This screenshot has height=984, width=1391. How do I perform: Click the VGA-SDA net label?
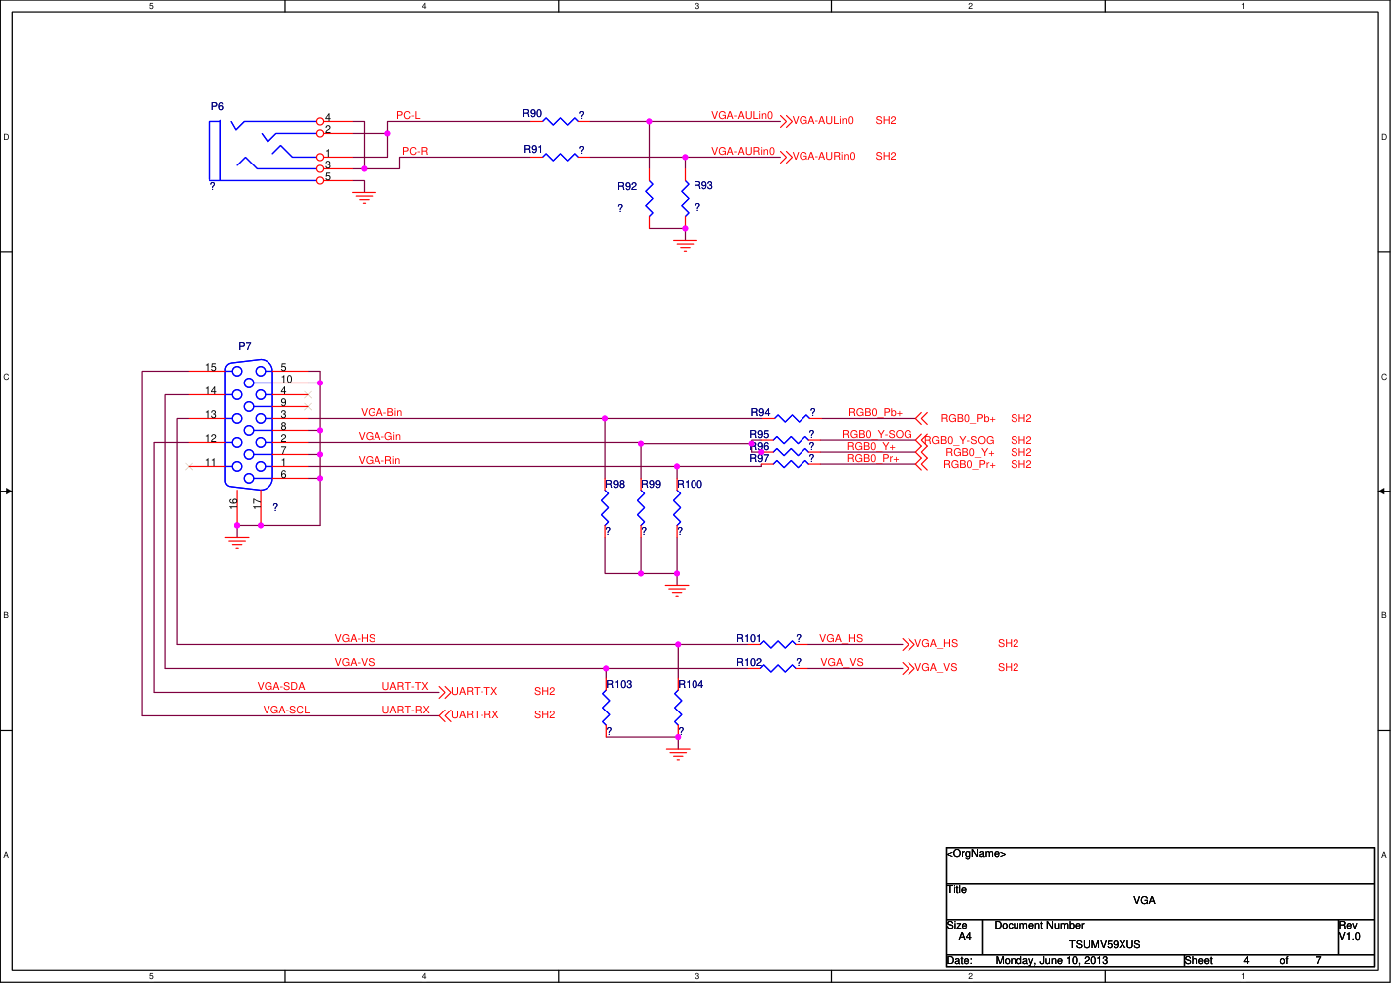[281, 687]
